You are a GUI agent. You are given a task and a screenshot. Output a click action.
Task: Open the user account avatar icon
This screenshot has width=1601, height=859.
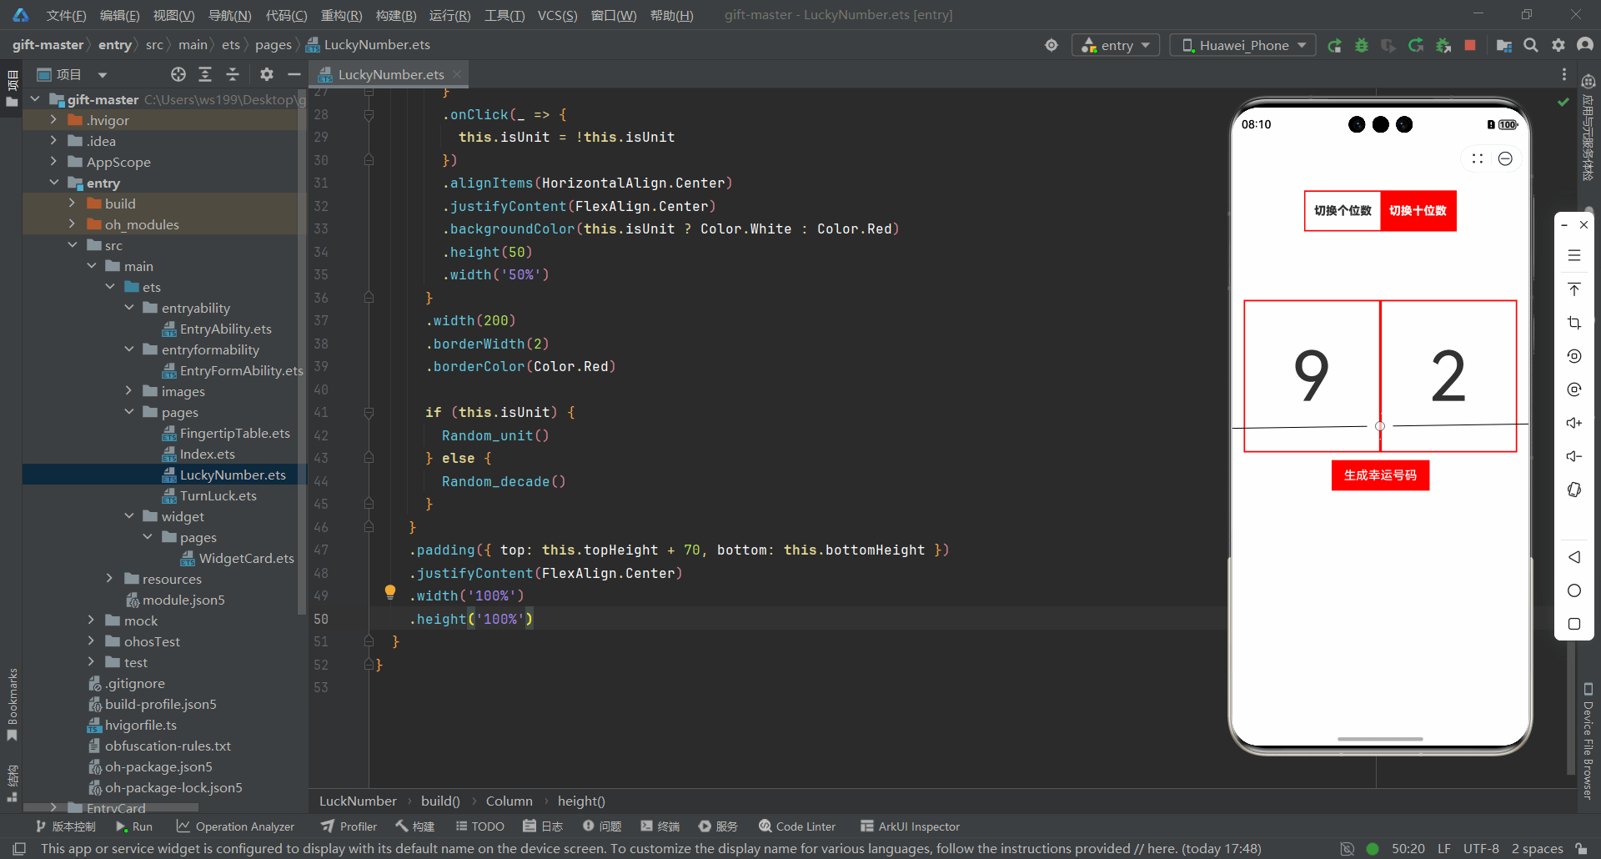[x=1585, y=45]
